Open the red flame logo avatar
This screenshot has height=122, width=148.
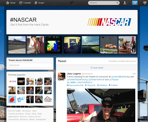(x=12, y=99)
